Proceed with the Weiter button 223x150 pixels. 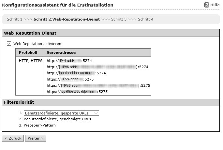[36, 138]
